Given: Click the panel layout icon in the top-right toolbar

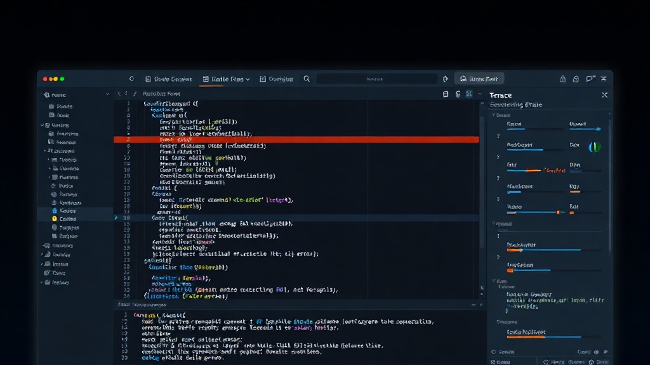Looking at the screenshot, I should pos(590,79).
